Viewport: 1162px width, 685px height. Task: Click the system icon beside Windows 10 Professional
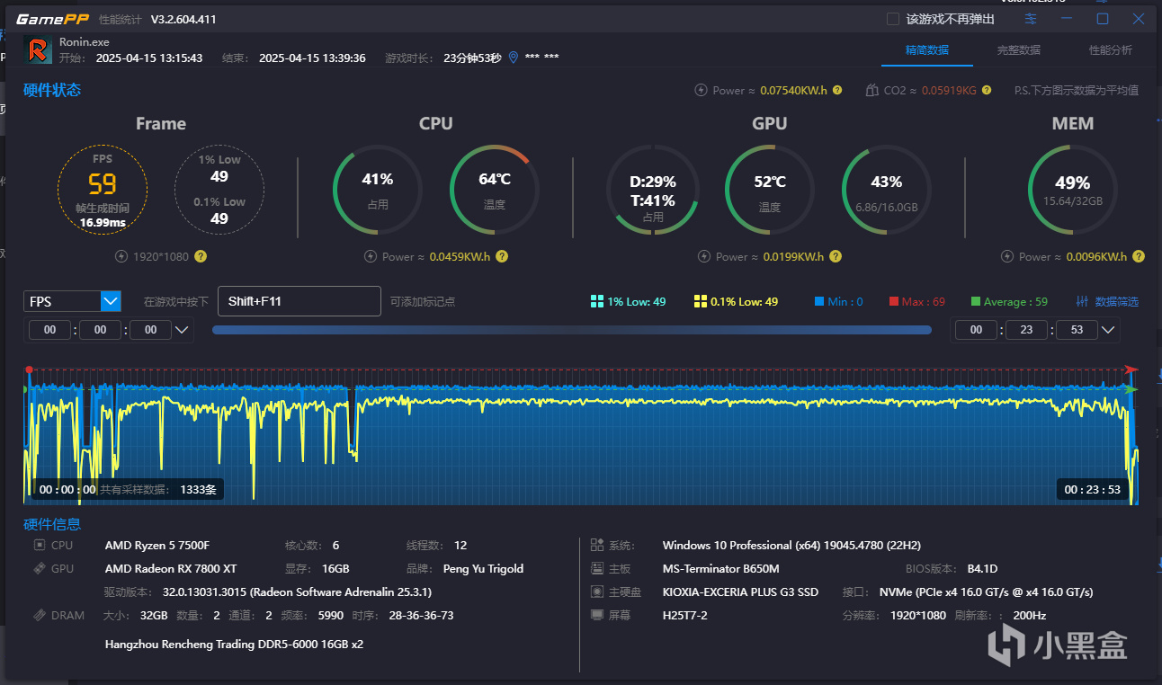[597, 545]
